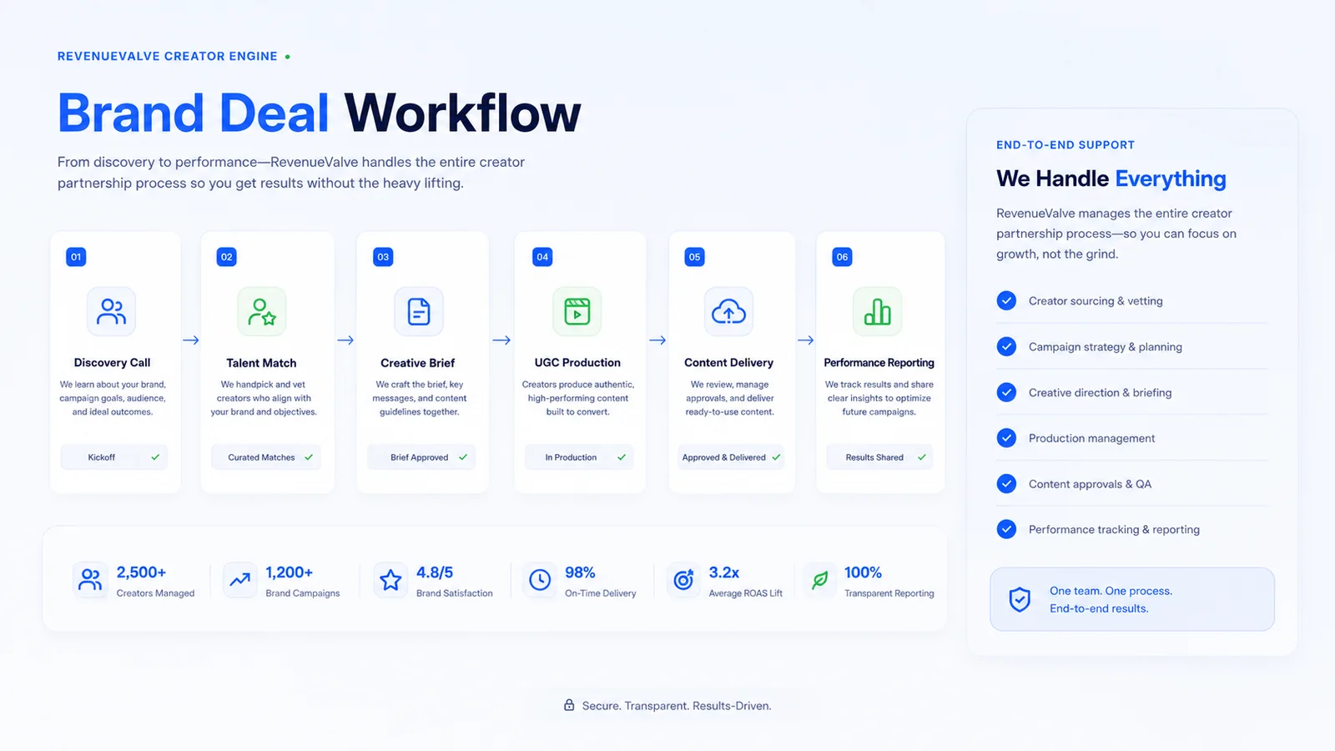Click the Brand Campaigns trend arrow icon

[x=240, y=579]
